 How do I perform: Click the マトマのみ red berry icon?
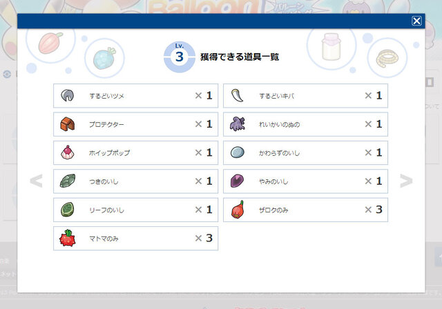point(68,238)
